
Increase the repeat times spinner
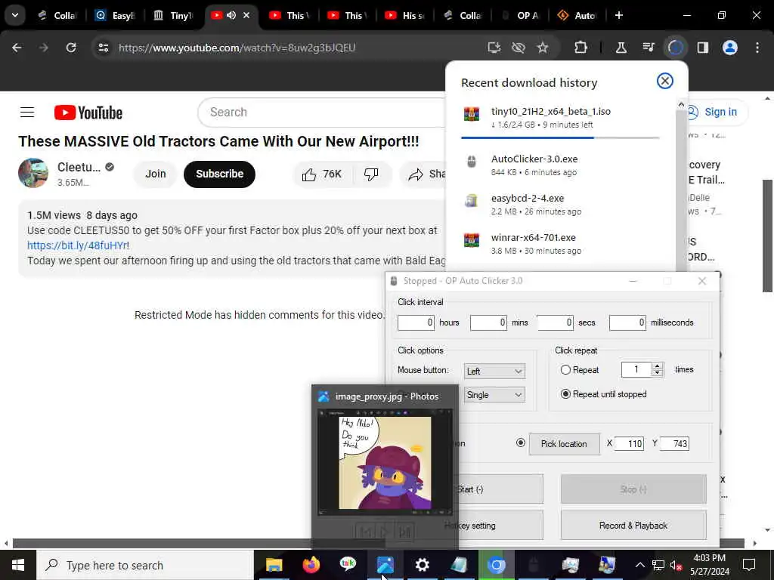657,366
